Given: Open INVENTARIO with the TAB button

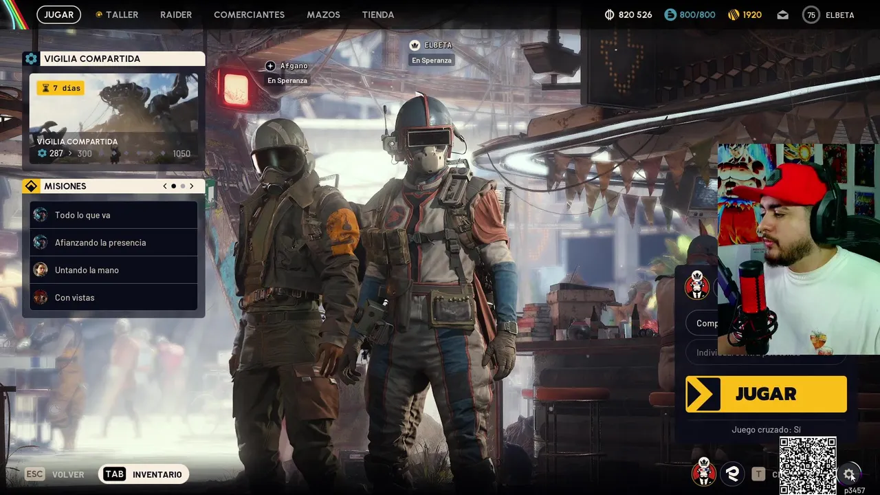Looking at the screenshot, I should [144, 474].
